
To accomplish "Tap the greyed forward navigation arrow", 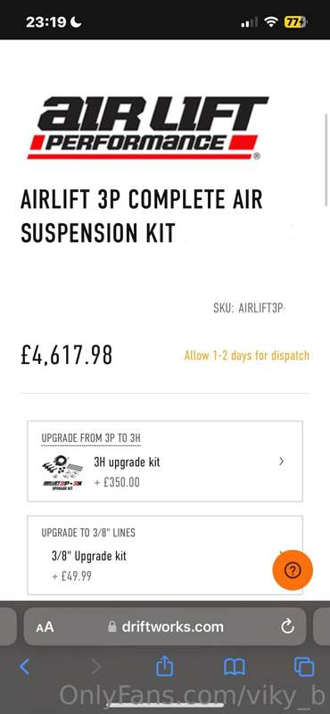I will pos(95,668).
